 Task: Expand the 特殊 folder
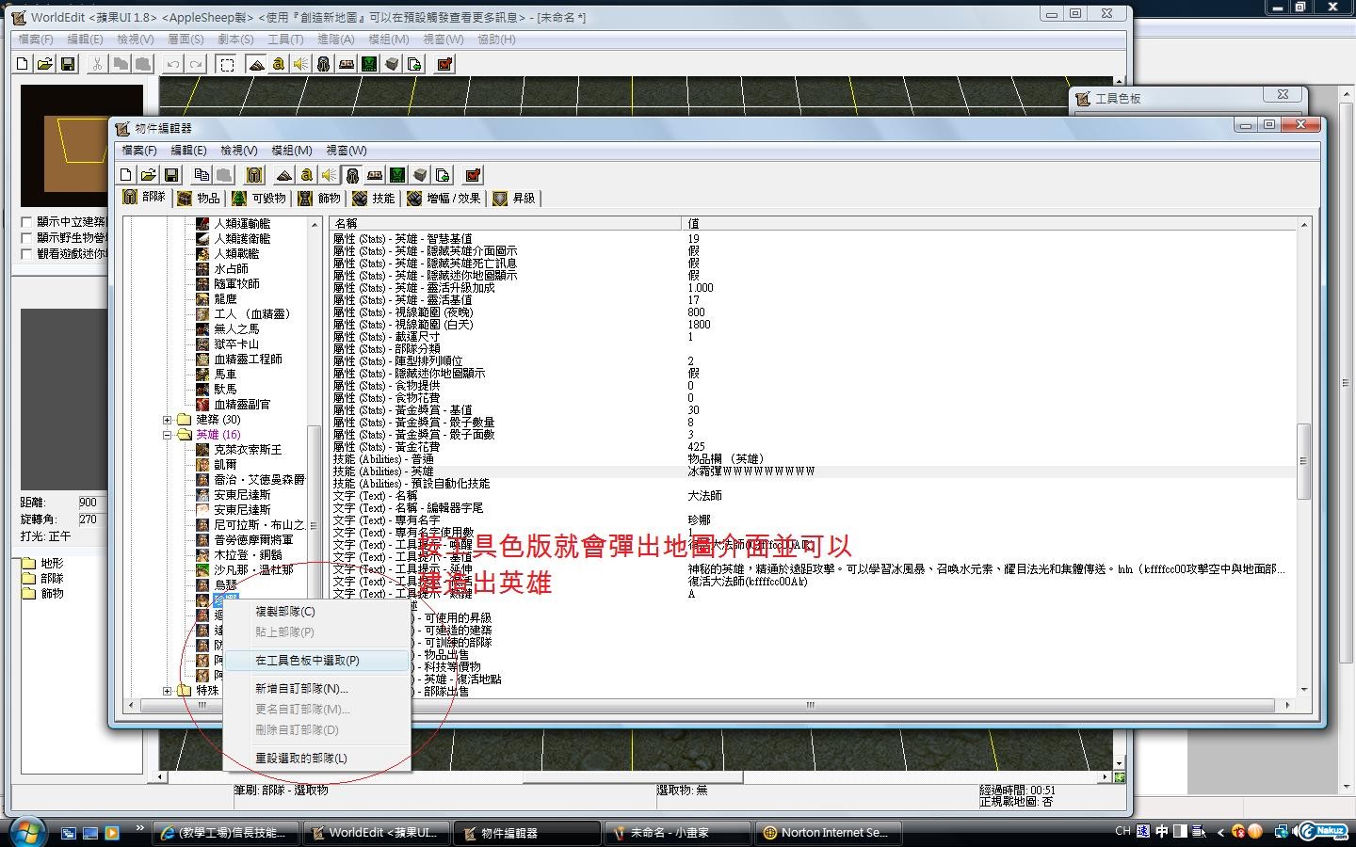(x=168, y=691)
